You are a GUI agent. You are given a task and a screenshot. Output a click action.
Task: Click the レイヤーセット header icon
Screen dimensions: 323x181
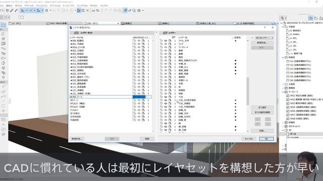pos(76,33)
